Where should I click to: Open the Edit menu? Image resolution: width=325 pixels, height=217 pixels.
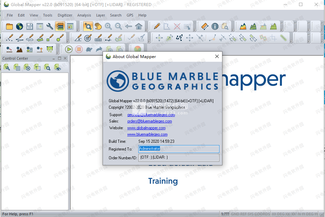click(21, 15)
